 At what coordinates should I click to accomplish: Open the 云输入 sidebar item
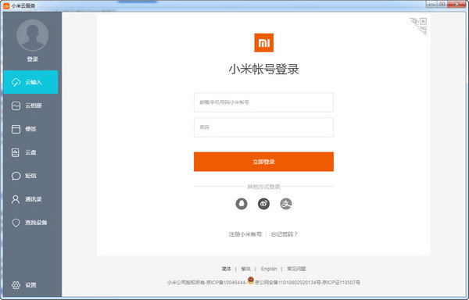[x=30, y=82]
